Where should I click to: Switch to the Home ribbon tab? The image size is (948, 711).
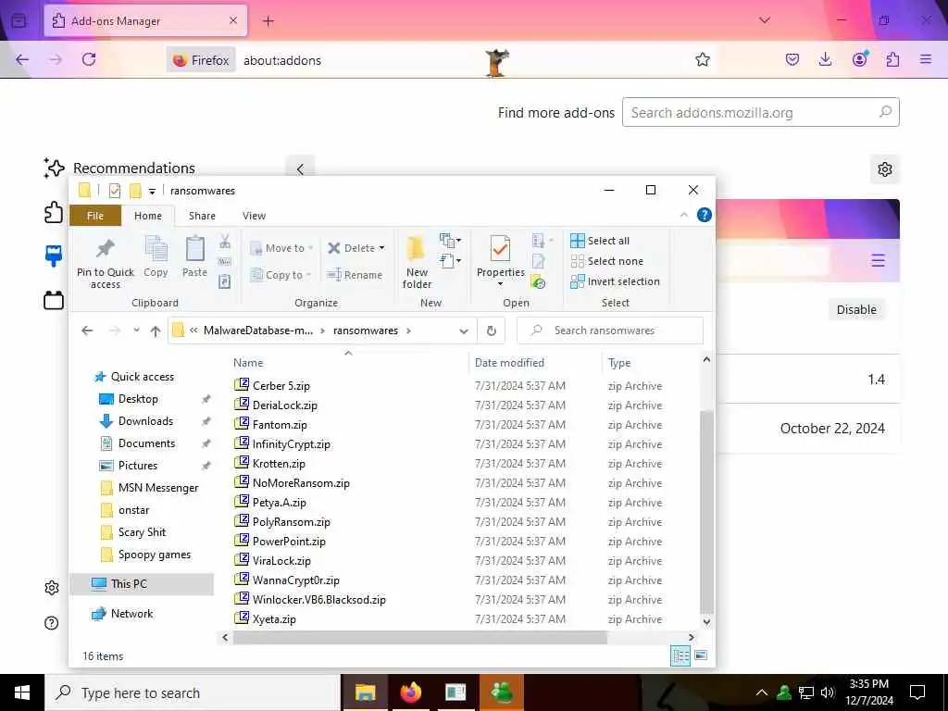[148, 216]
